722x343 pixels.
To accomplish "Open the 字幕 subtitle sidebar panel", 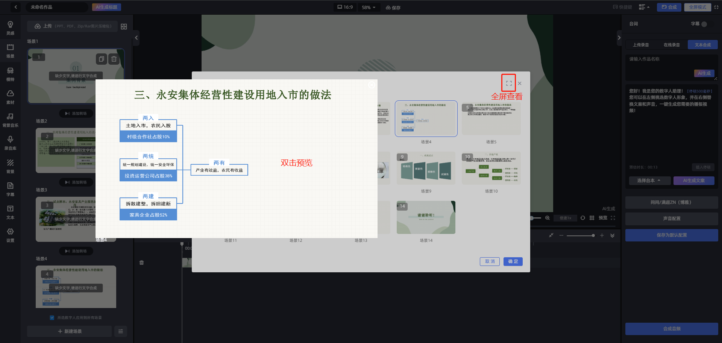I will [10, 190].
